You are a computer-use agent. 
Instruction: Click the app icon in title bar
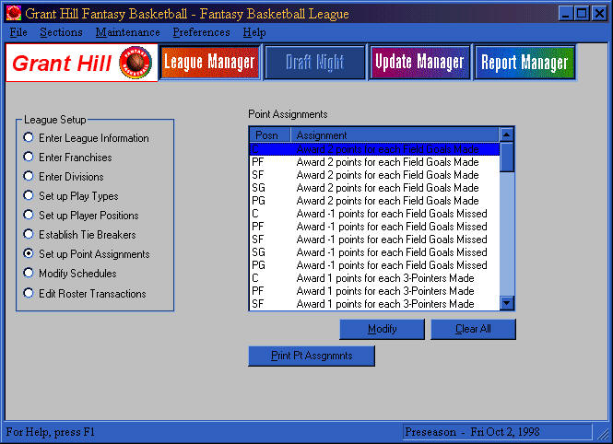pos(14,13)
